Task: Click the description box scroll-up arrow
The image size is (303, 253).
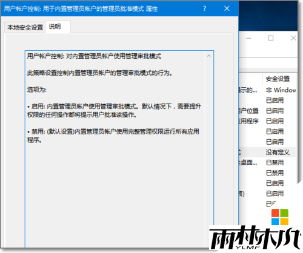Action: click(x=209, y=56)
